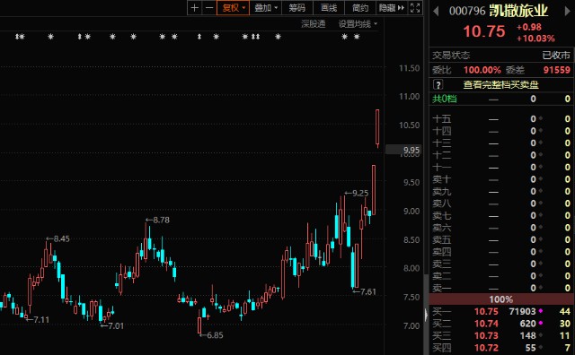
Task: Click the question mark help icon
Action: point(438,85)
